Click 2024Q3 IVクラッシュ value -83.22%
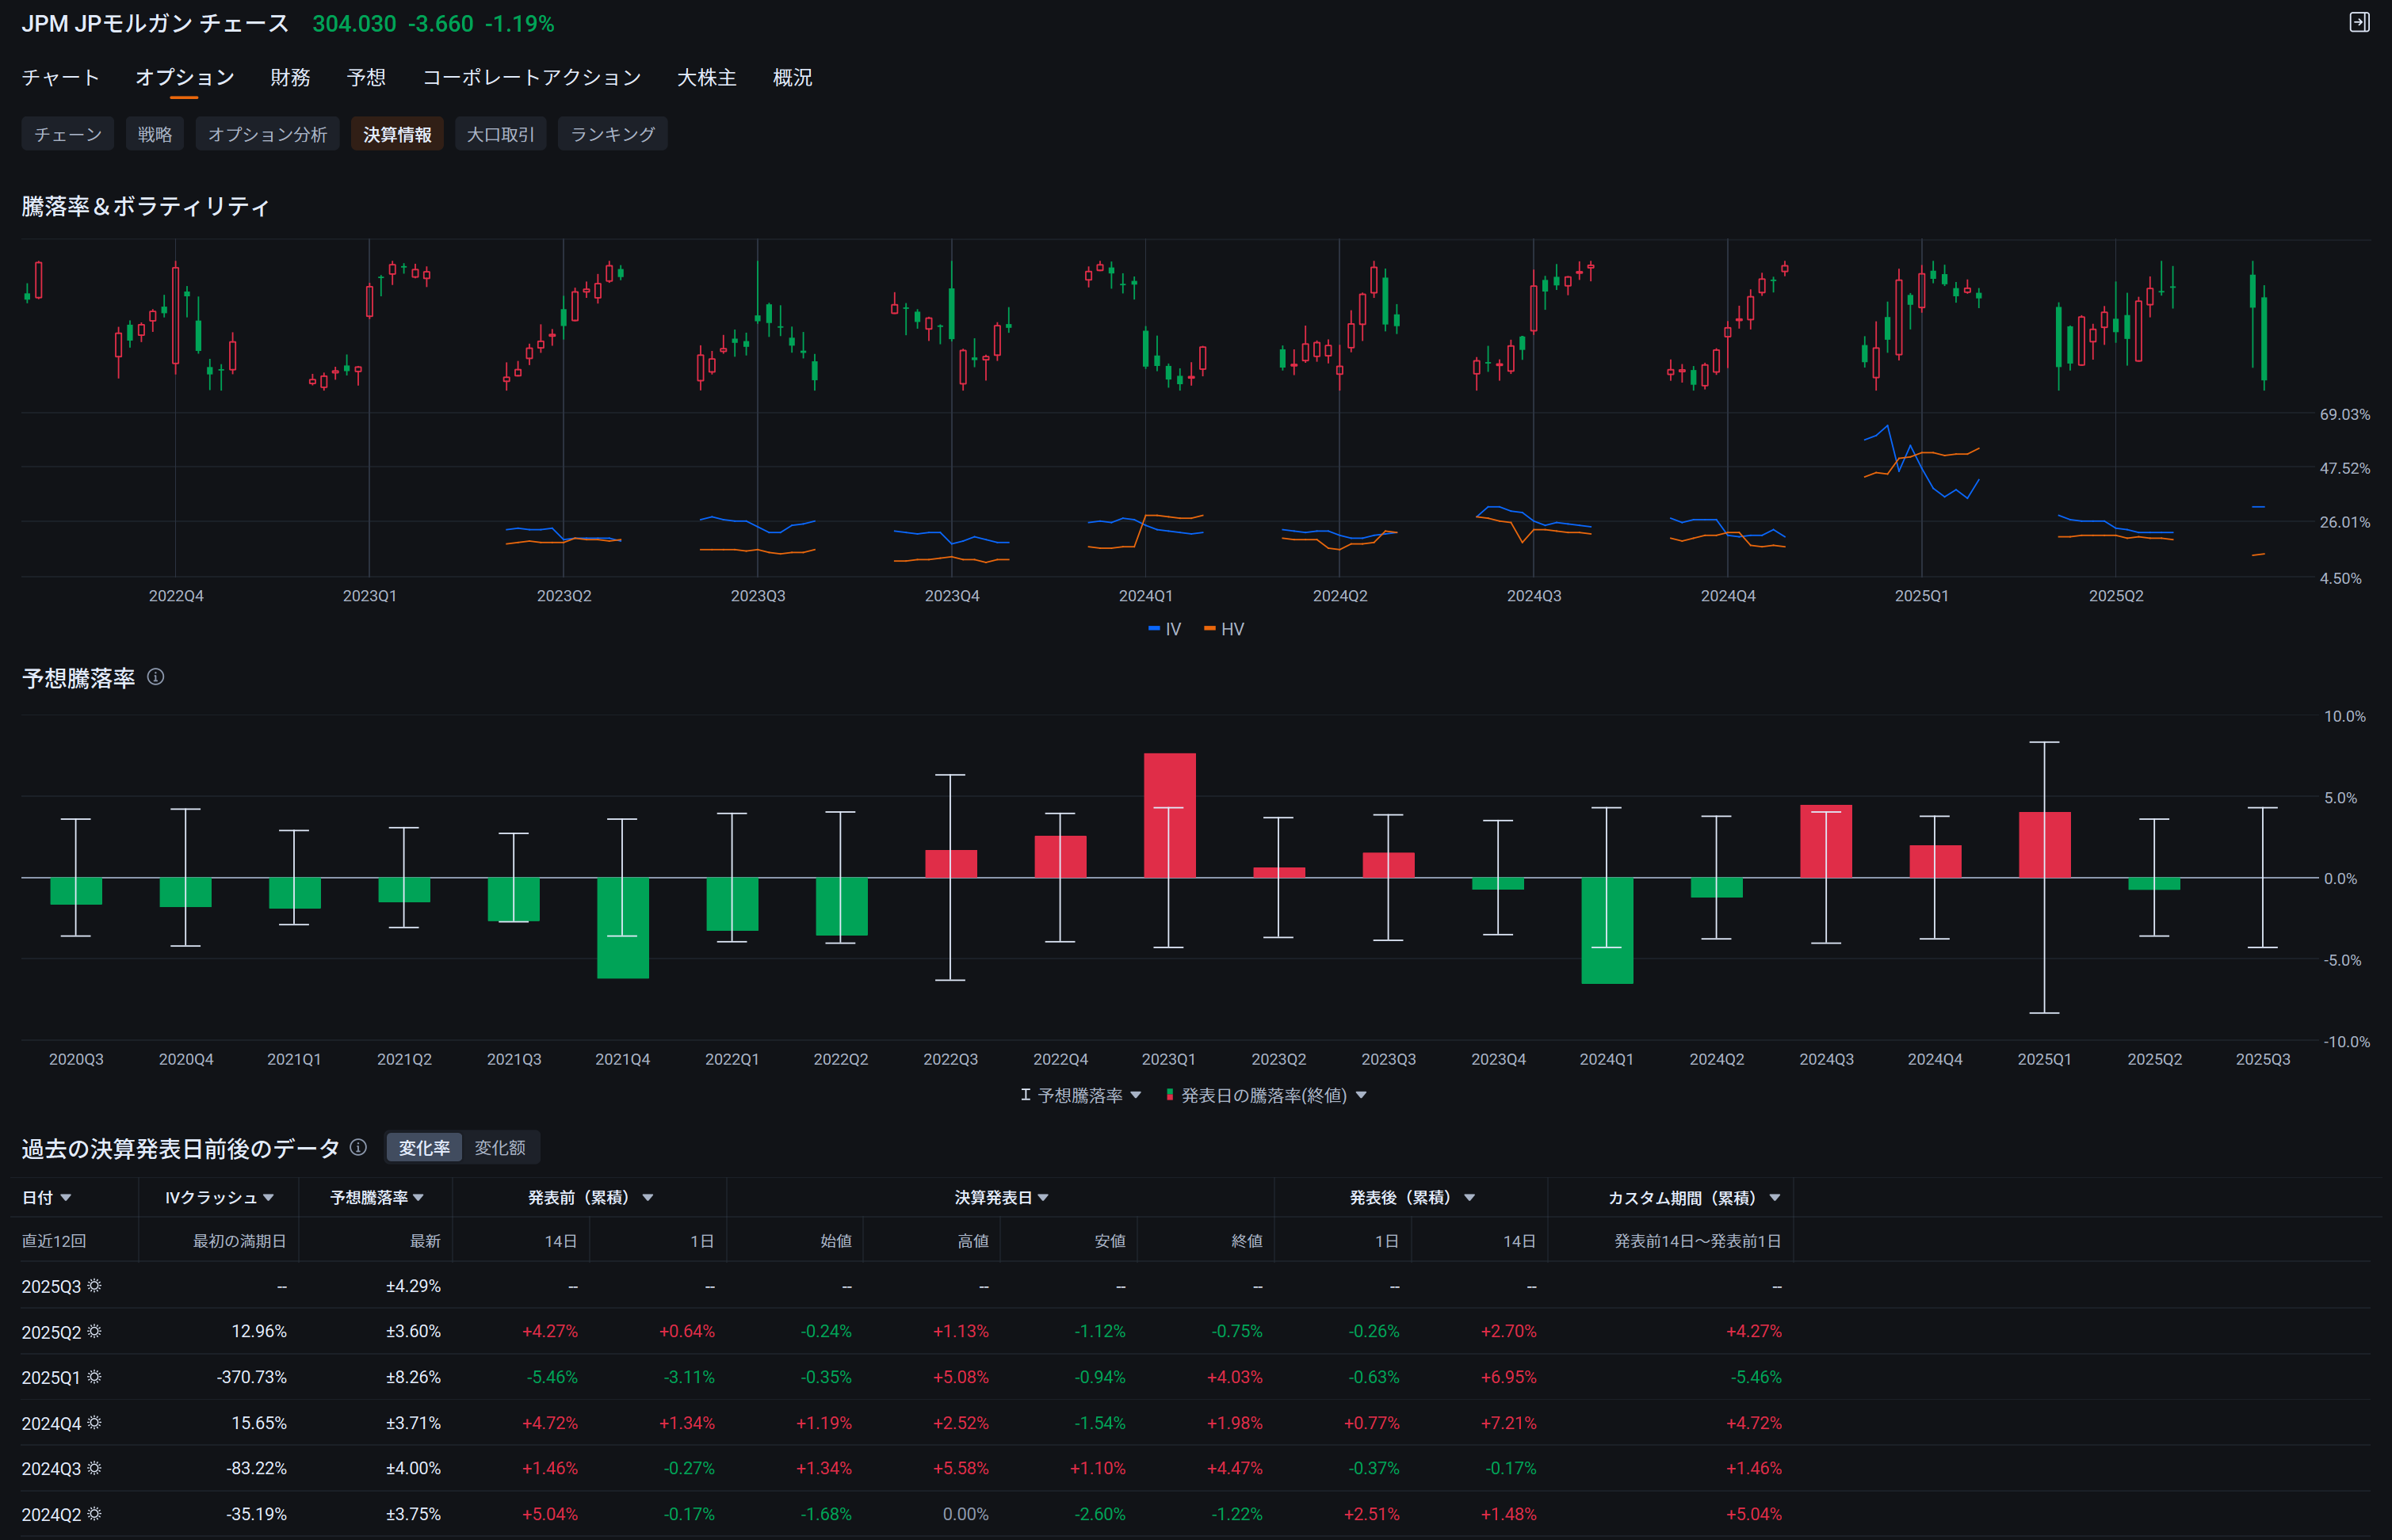Image resolution: width=2392 pixels, height=1540 pixels. click(x=256, y=1468)
